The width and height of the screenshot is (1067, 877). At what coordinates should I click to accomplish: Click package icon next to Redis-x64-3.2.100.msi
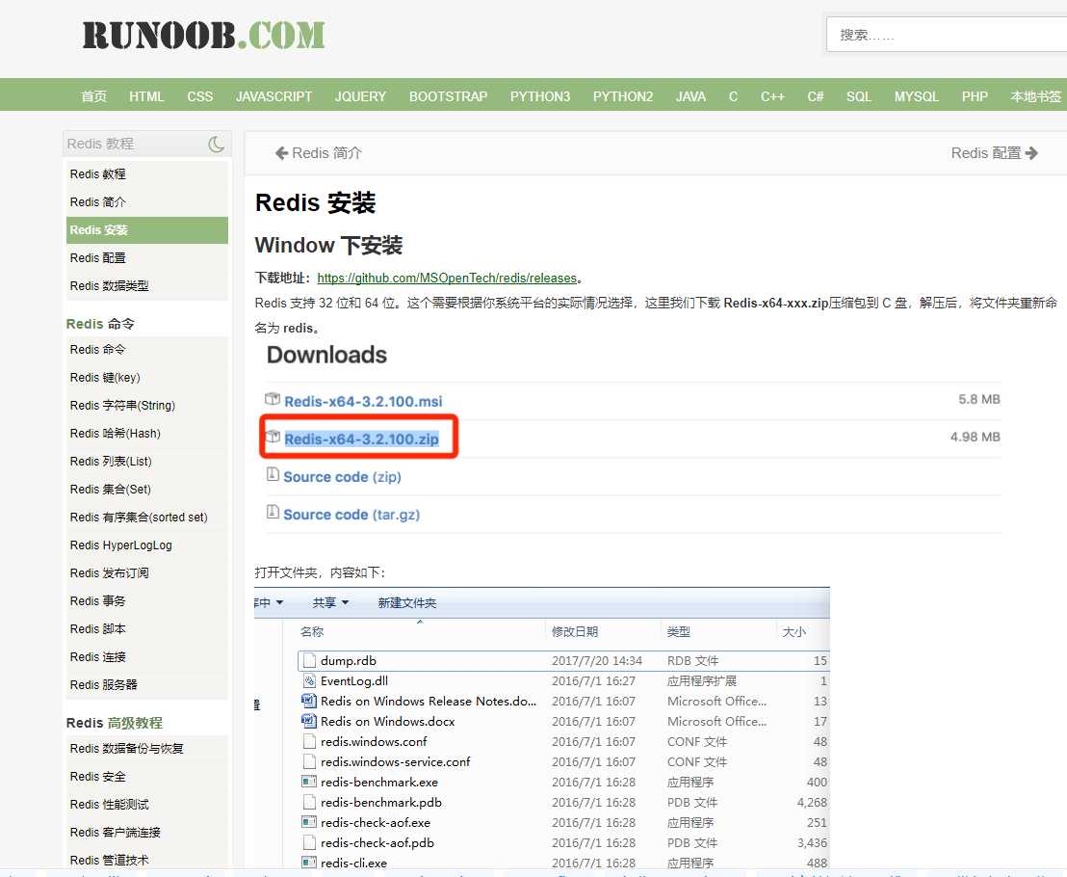tap(273, 399)
